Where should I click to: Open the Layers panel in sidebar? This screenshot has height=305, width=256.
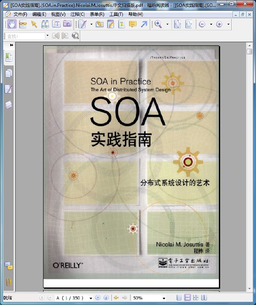tap(9, 105)
